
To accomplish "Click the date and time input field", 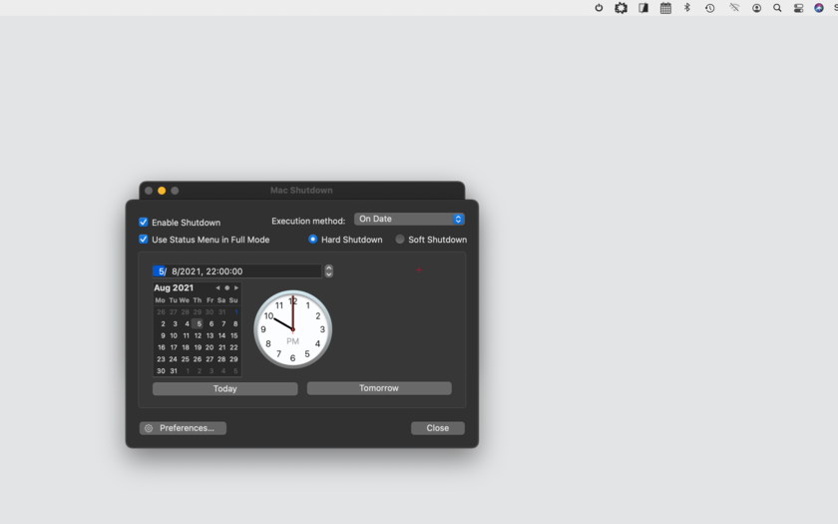I will pyautogui.click(x=236, y=271).
